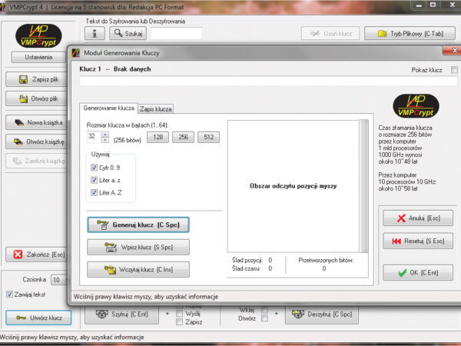Increase key size with spinner up arrow
461x346 pixels.
[105, 133]
